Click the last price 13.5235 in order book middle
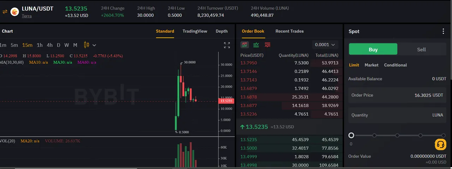This screenshot has height=169, width=452. (257, 127)
